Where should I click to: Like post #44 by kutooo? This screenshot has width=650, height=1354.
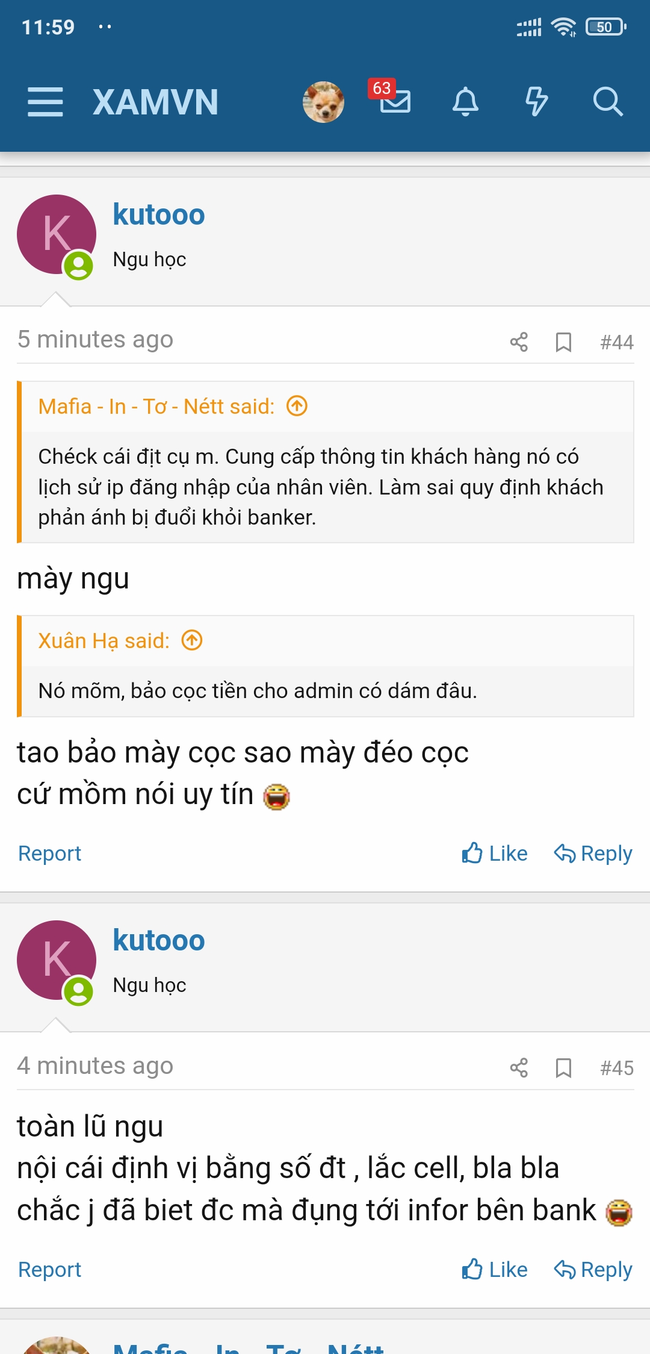coord(495,853)
